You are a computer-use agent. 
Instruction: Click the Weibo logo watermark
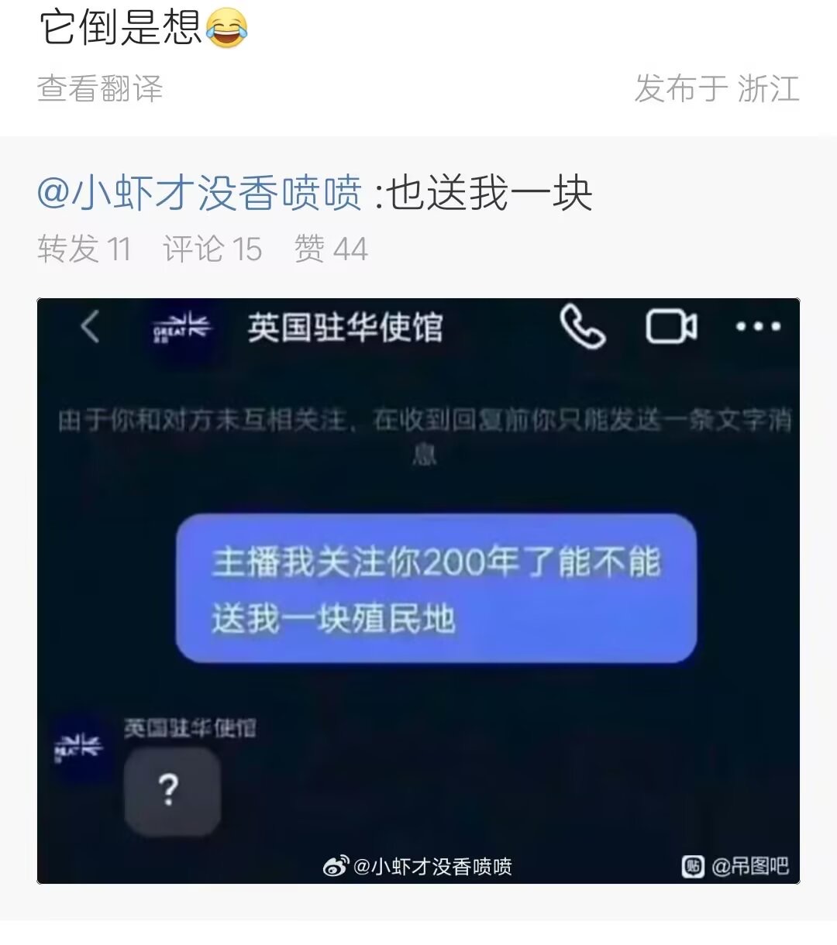(x=336, y=866)
